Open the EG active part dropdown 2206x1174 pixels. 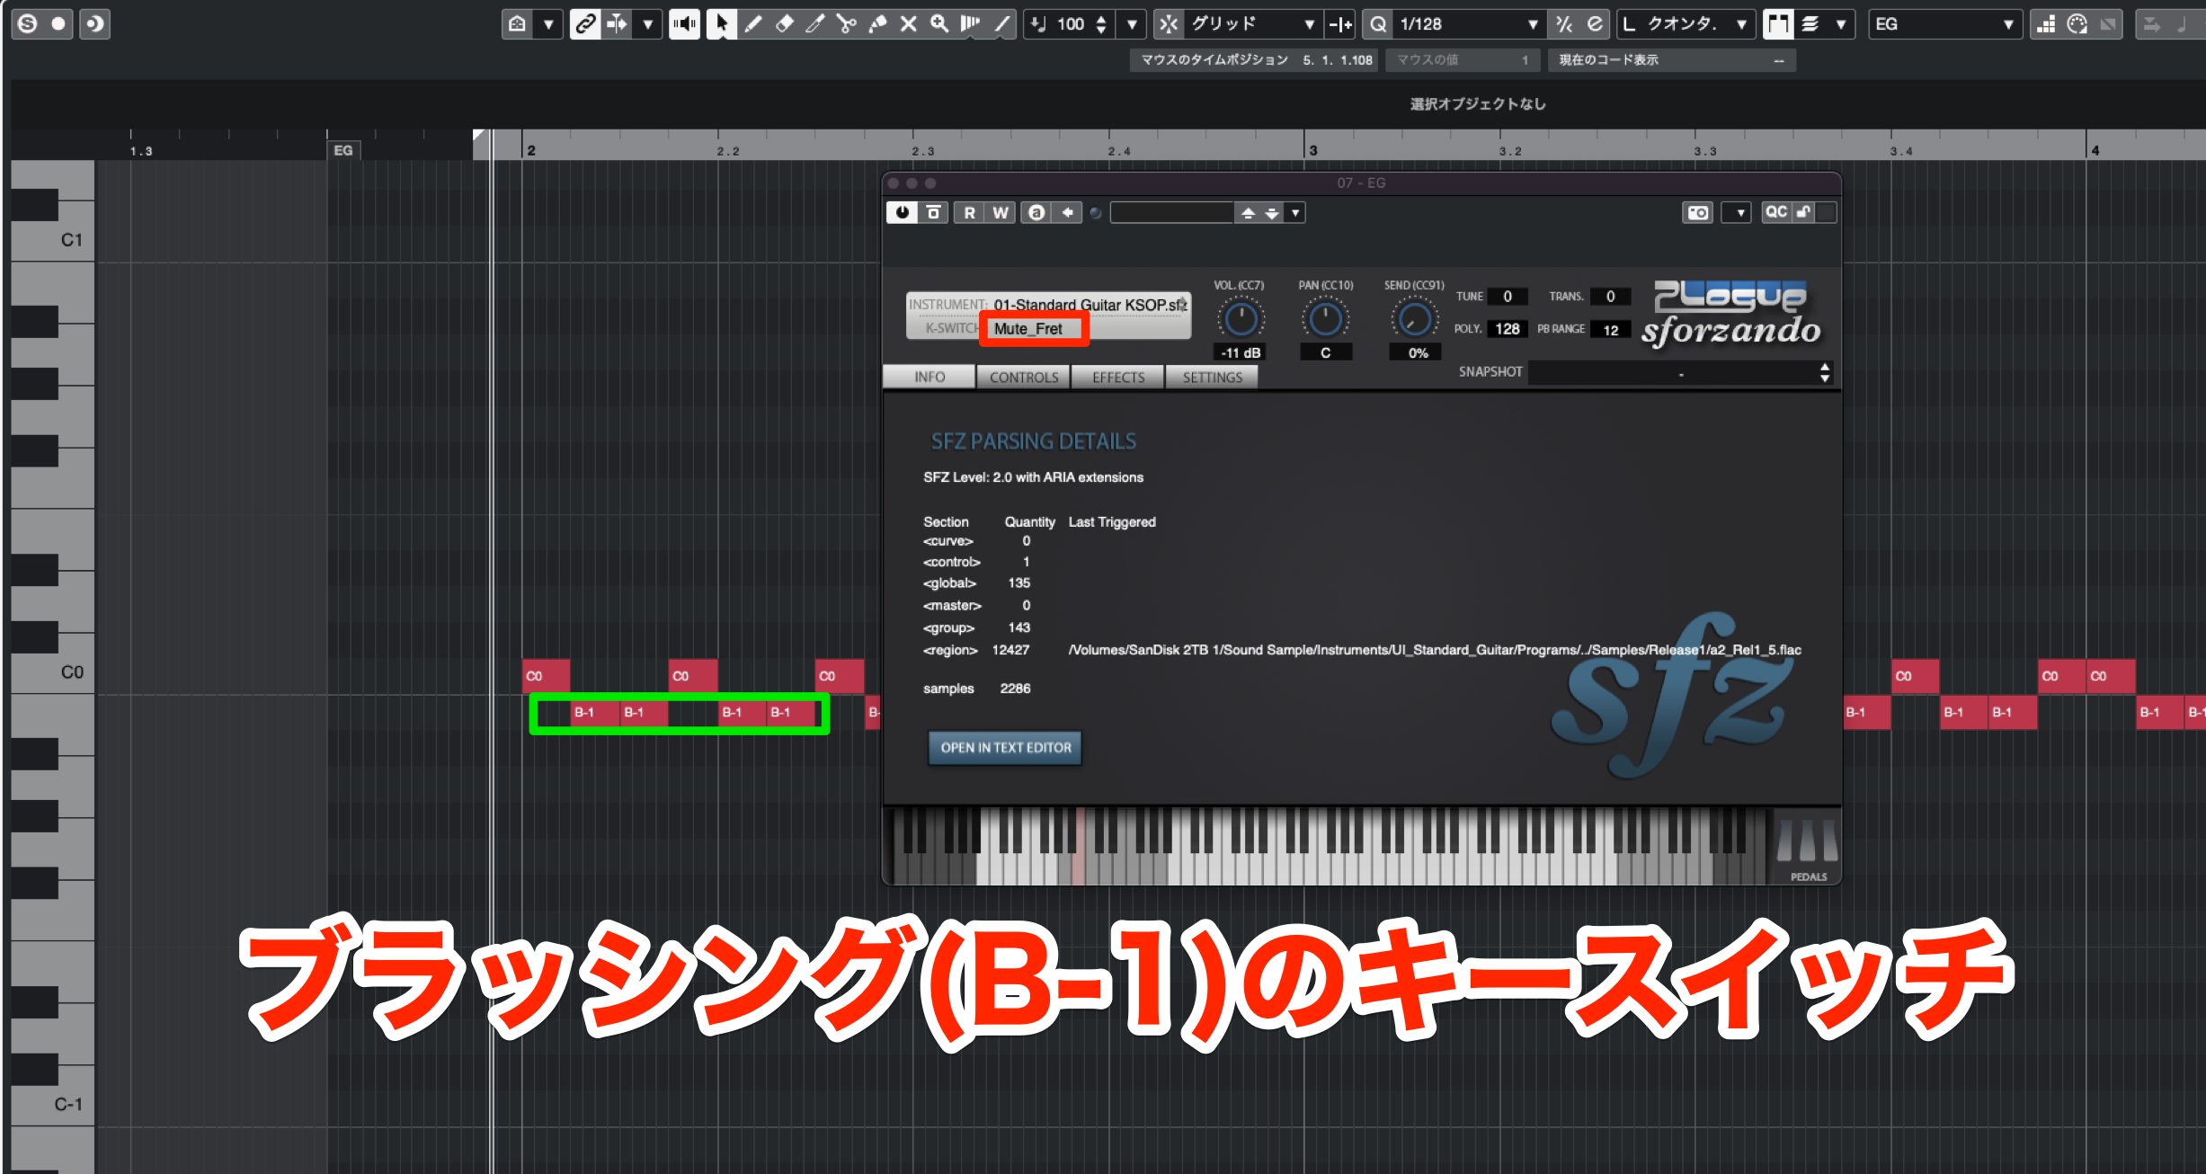pyautogui.click(x=1944, y=24)
